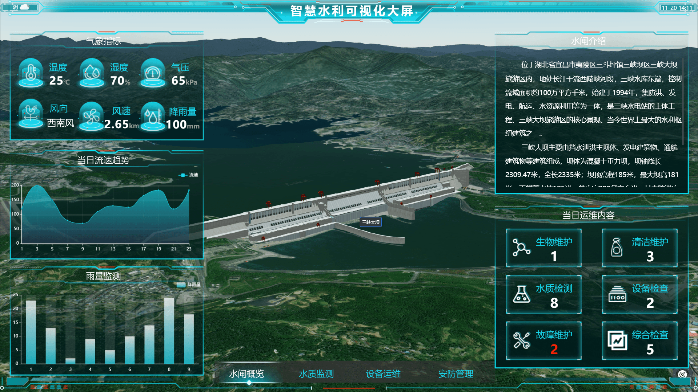698x392 pixels.
Task: Click the count 8 under 水质检测
Action: click(x=554, y=303)
